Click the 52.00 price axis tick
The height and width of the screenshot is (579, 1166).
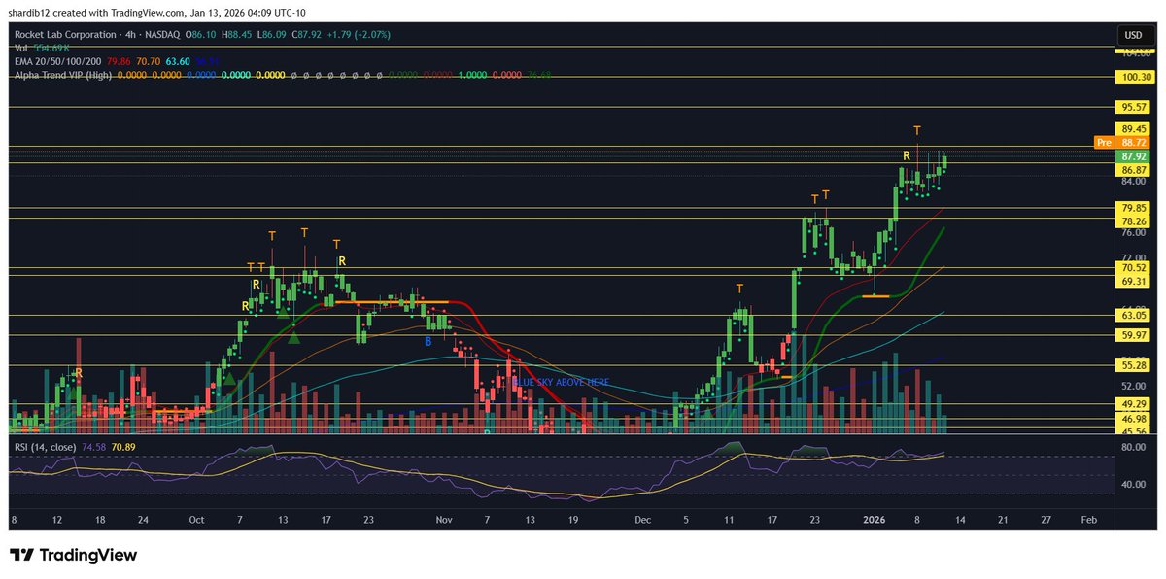tap(1133, 387)
